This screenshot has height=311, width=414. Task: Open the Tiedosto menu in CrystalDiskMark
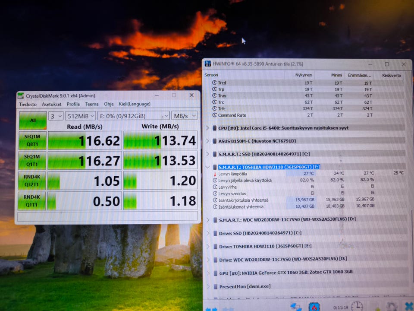point(28,104)
